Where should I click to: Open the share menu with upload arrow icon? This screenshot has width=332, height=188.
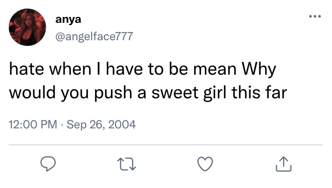[283, 164]
